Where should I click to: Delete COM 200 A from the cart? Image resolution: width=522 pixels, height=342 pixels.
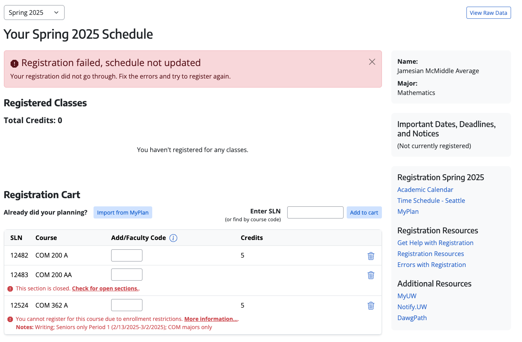click(x=371, y=256)
